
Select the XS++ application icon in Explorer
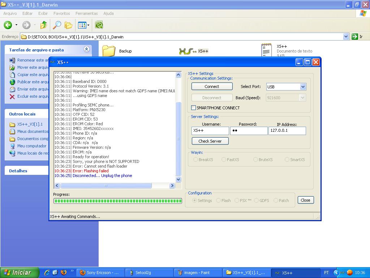click(x=188, y=51)
